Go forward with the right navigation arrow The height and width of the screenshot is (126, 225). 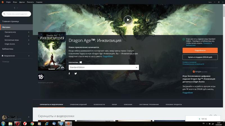pyautogui.click(x=17, y=8)
